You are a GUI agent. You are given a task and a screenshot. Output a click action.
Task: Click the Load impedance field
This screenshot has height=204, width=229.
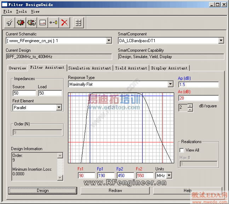[x=50, y=93]
